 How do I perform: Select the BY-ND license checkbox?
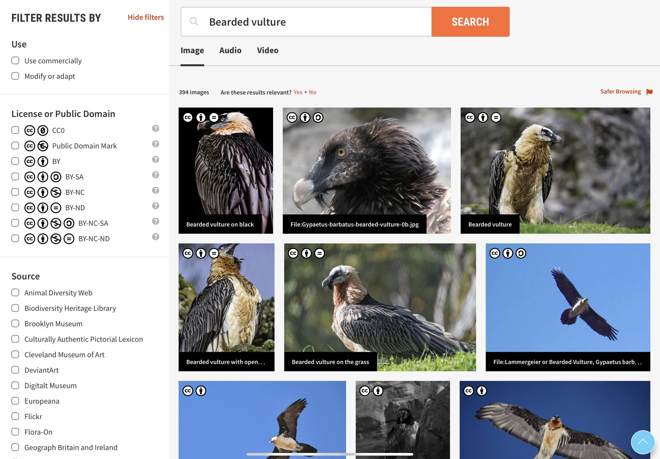pos(15,208)
